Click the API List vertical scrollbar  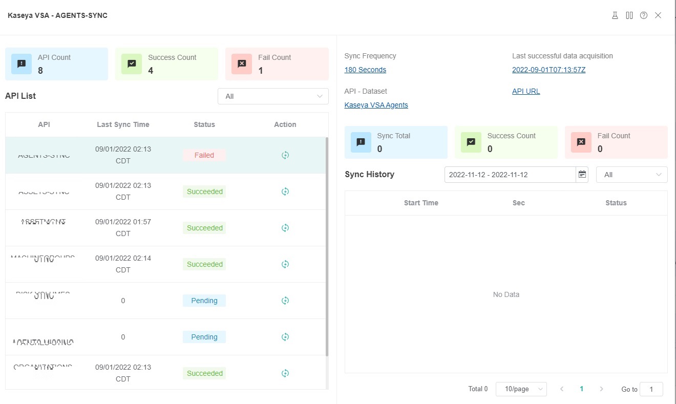coord(327,246)
